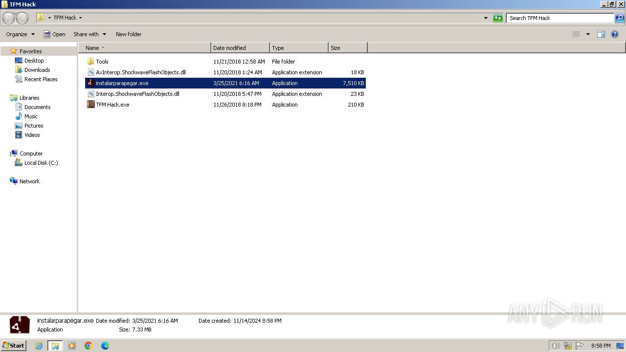Click the Change your view icon
This screenshot has width=626, height=352.
[x=576, y=34]
